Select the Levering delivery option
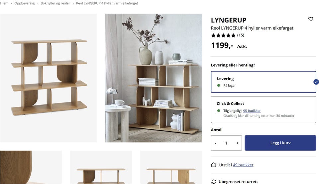 point(264,82)
